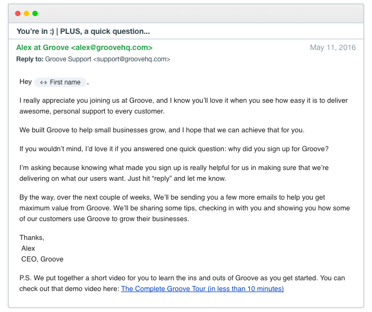Click the red close window button
Viewport: 372px width, 312px height.
click(18, 13)
